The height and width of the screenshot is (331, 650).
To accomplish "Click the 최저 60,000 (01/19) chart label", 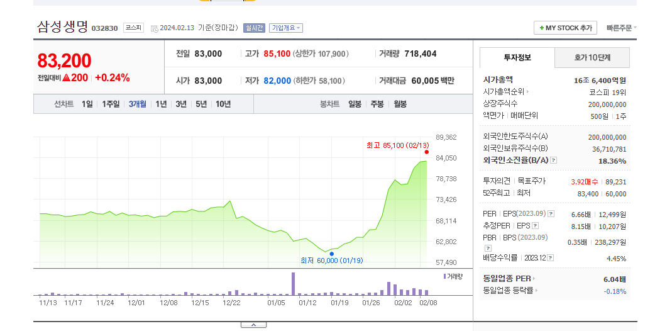I will click(x=332, y=261).
